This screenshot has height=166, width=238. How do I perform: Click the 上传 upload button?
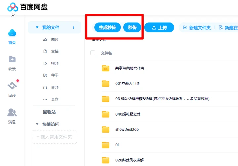pyautogui.click(x=159, y=28)
